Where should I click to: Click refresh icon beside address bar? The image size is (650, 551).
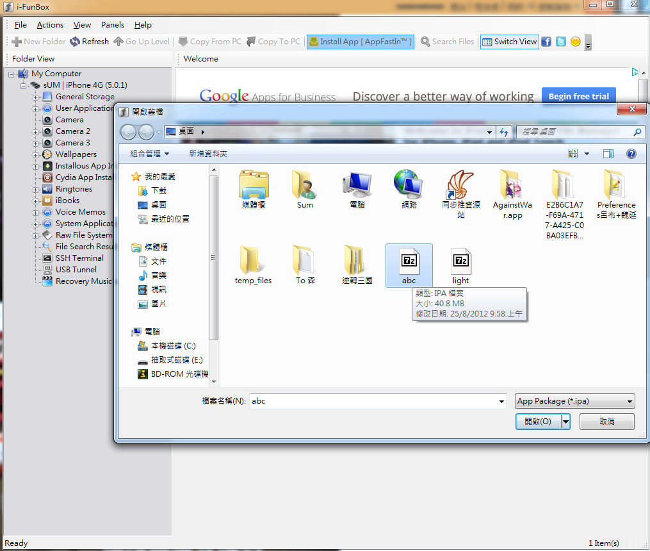pyautogui.click(x=503, y=132)
